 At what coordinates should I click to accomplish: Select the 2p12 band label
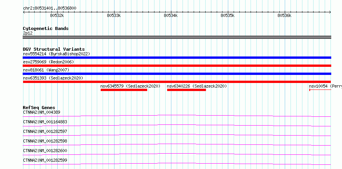click(x=28, y=33)
